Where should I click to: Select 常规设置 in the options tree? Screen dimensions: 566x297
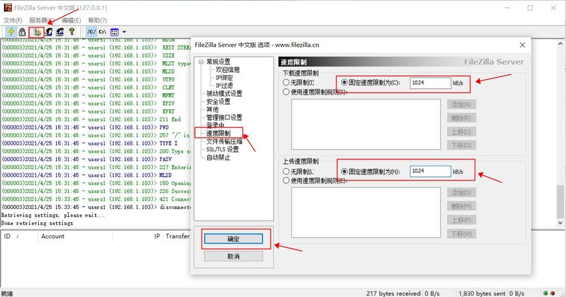(218, 62)
